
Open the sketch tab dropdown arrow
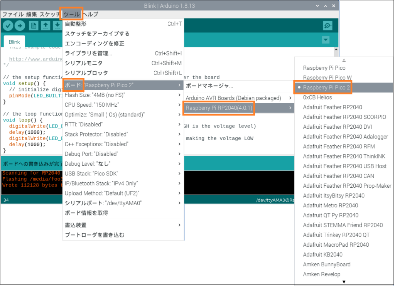[x=325, y=40]
